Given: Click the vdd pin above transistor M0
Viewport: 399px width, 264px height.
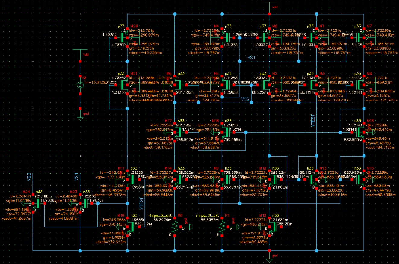Looking at the screenshot, I should [269, 3].
